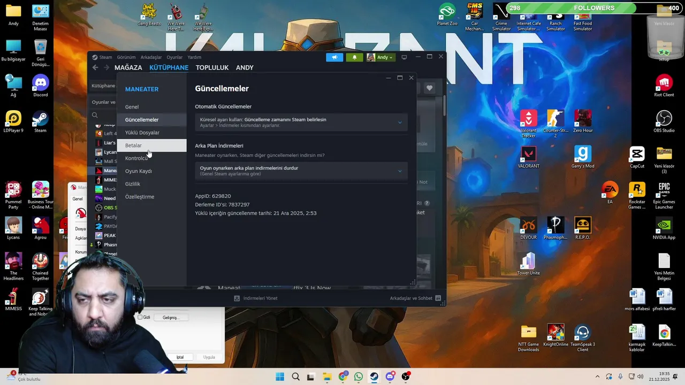685x385 pixels.
Task: Open Gang Beasts desktop icon
Action: 149,14
